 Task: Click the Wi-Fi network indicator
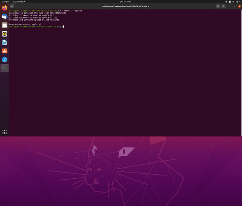226,2
